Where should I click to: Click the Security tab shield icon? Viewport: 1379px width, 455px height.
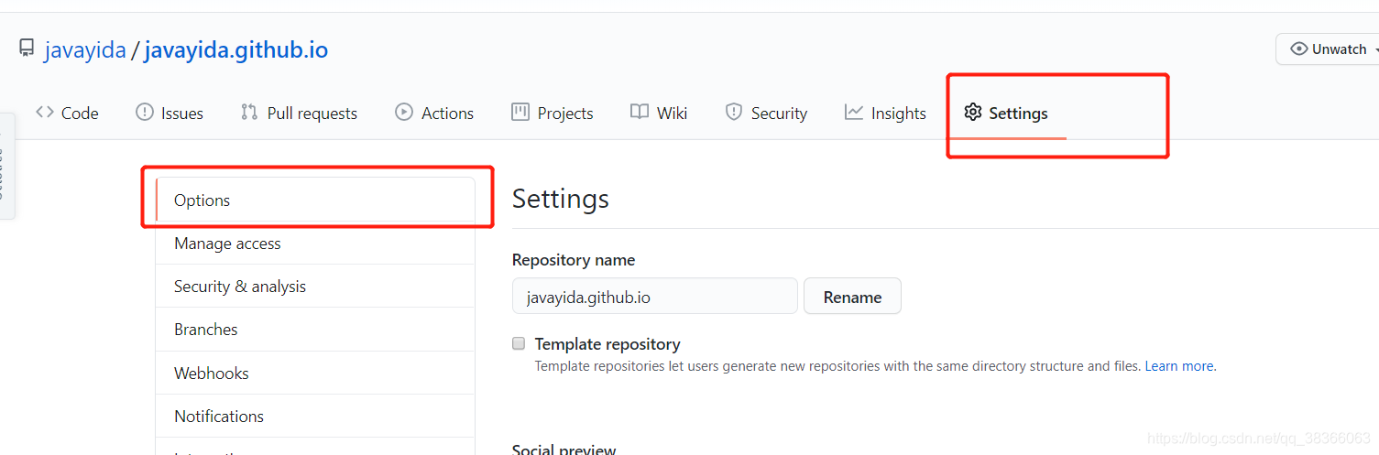[734, 113]
